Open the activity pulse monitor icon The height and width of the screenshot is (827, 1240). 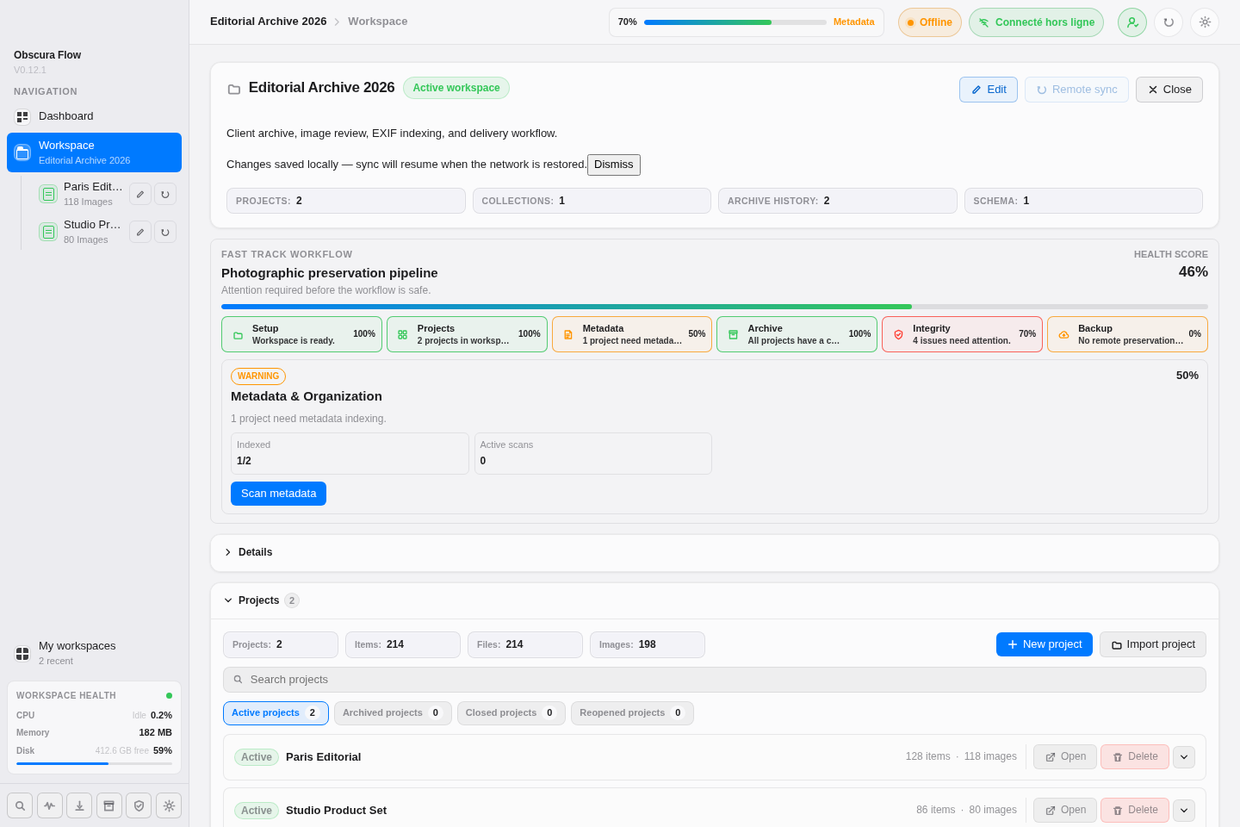(50, 805)
